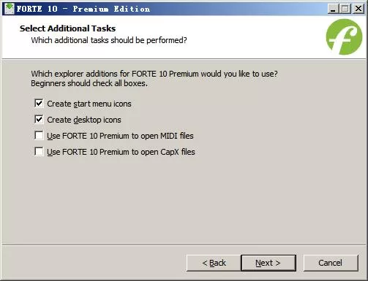This screenshot has width=368, height=281.
Task: Click the green FORTE logo
Action: [x=344, y=37]
